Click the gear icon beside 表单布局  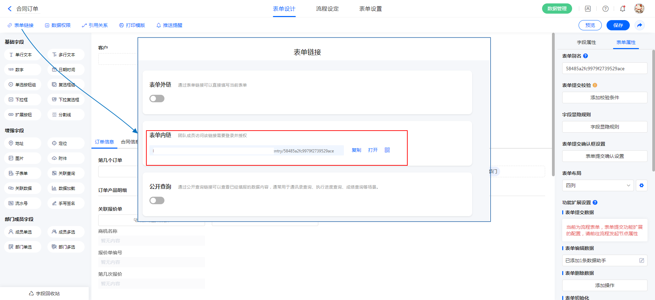coord(641,185)
